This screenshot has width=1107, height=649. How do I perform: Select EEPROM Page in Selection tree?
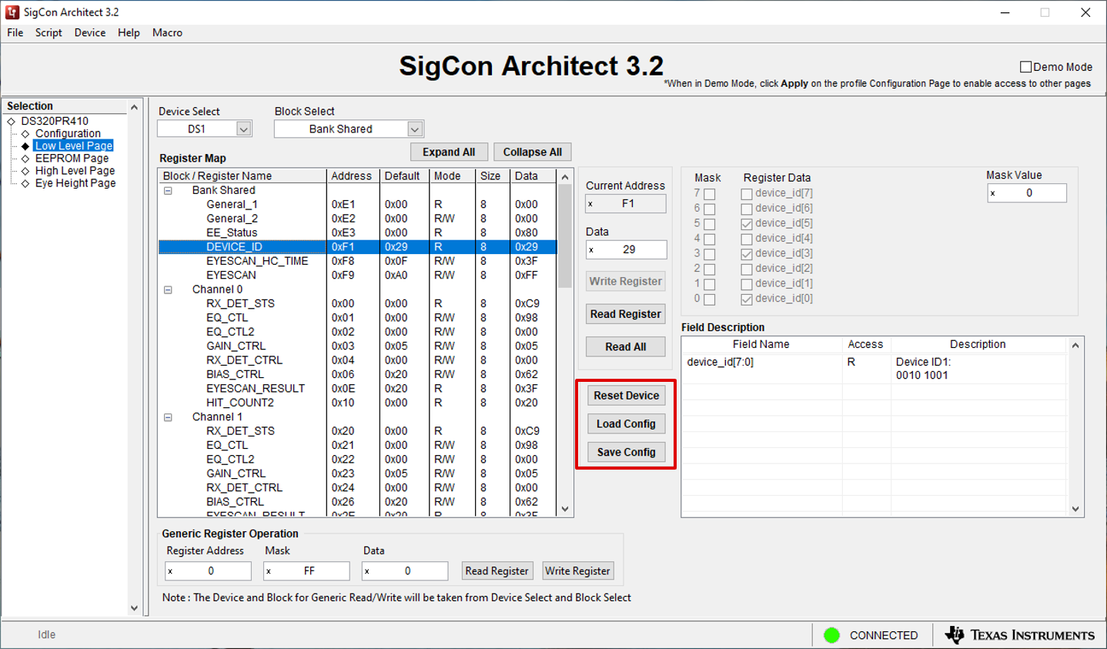pyautogui.click(x=72, y=158)
